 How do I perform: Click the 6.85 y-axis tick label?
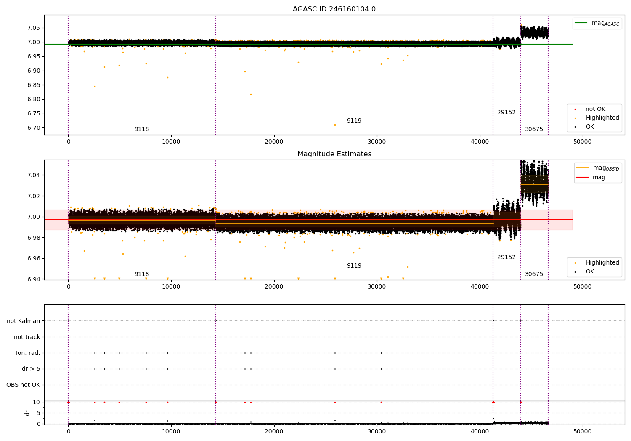point(34,85)
